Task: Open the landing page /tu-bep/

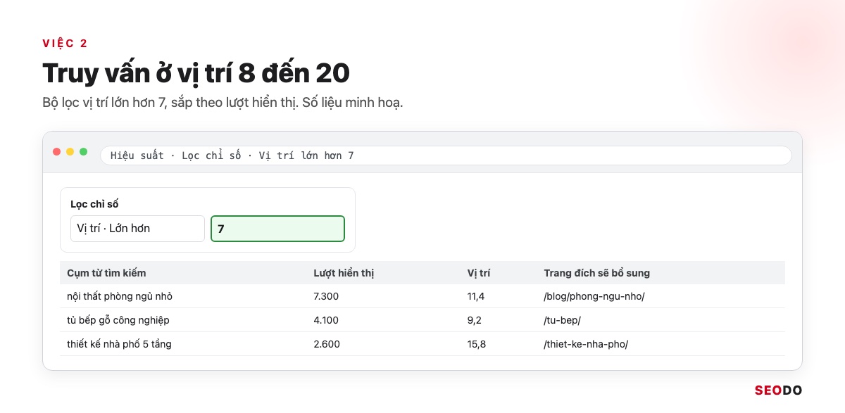Action: tap(562, 320)
